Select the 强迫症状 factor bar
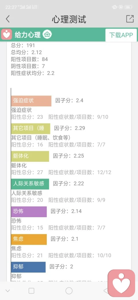Image resolution: width=138 pixels, height=300 pixels. coord(31,101)
